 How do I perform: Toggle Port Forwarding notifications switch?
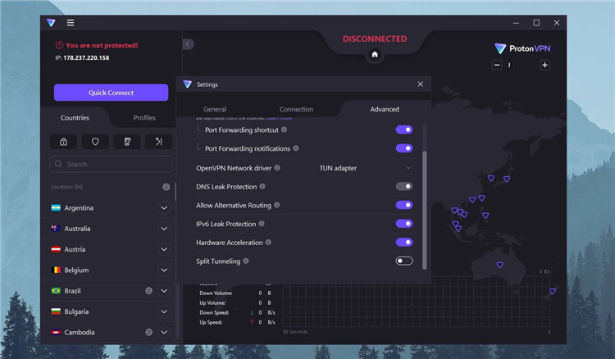pyautogui.click(x=404, y=148)
